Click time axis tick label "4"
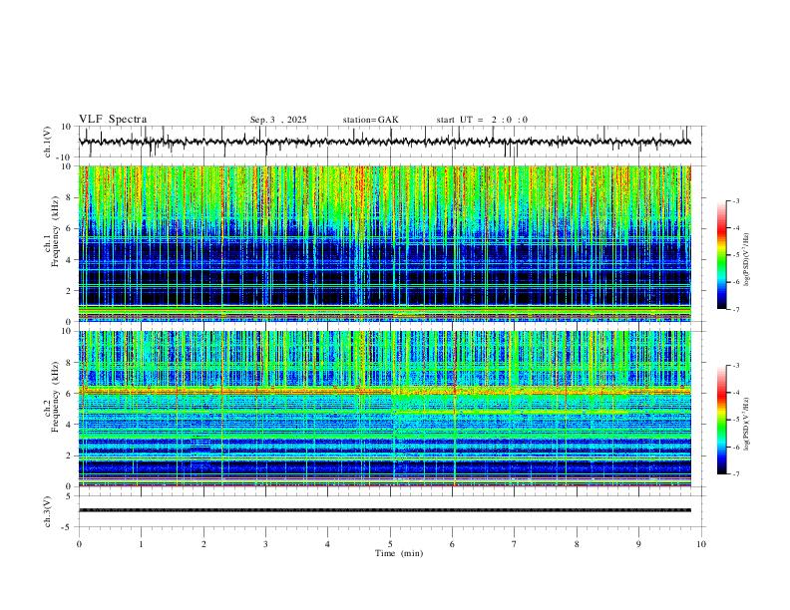Viewport: 790px width, 610px height. click(x=327, y=544)
